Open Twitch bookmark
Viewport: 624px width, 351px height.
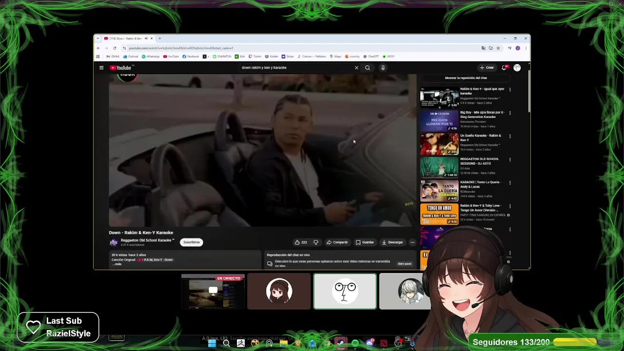click(255, 57)
